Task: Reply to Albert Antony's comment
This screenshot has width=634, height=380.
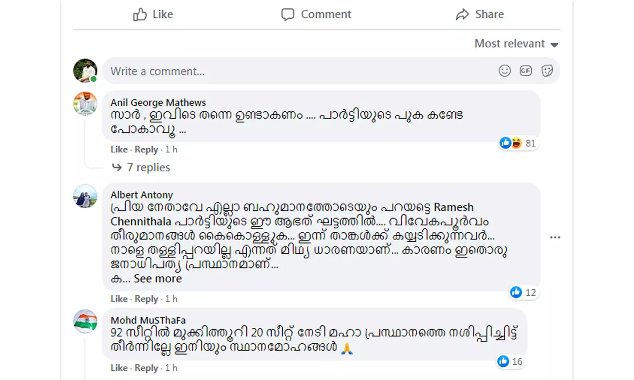Action: 146,299
